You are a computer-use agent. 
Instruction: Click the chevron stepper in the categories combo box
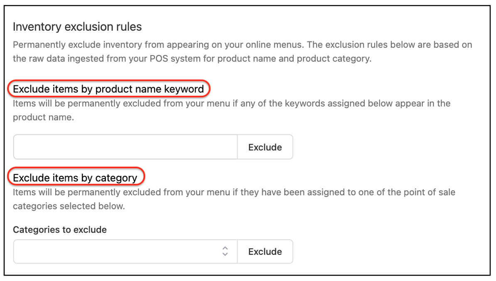tap(224, 252)
